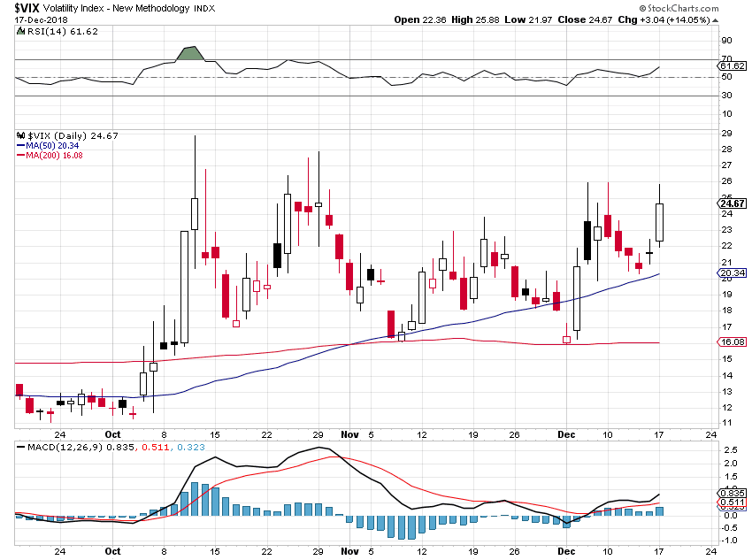Viewport: 752px width, 560px height.
Task: Click the blue 0.323 histogram value in the MACD legend
Action: 191,447
